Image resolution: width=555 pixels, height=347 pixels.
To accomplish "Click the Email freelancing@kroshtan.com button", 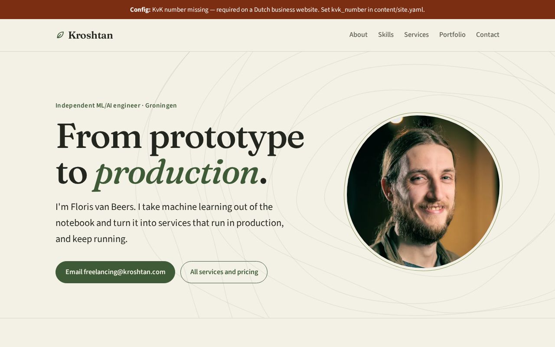I will (x=115, y=272).
